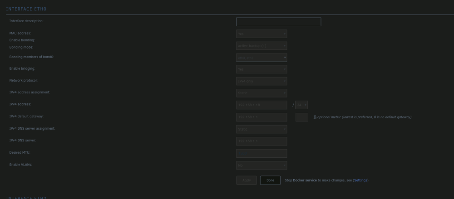Click the IPv4 default gateway address field
The width and height of the screenshot is (454, 199).
[262, 117]
